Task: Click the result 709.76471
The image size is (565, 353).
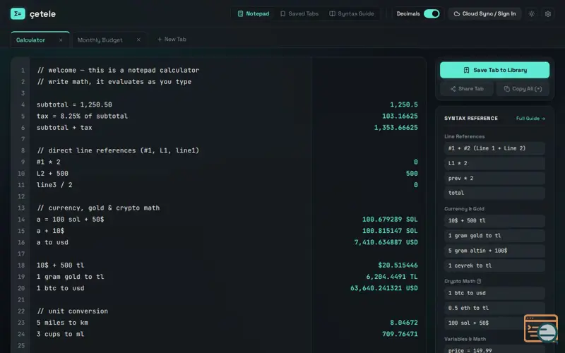Action: [400, 334]
